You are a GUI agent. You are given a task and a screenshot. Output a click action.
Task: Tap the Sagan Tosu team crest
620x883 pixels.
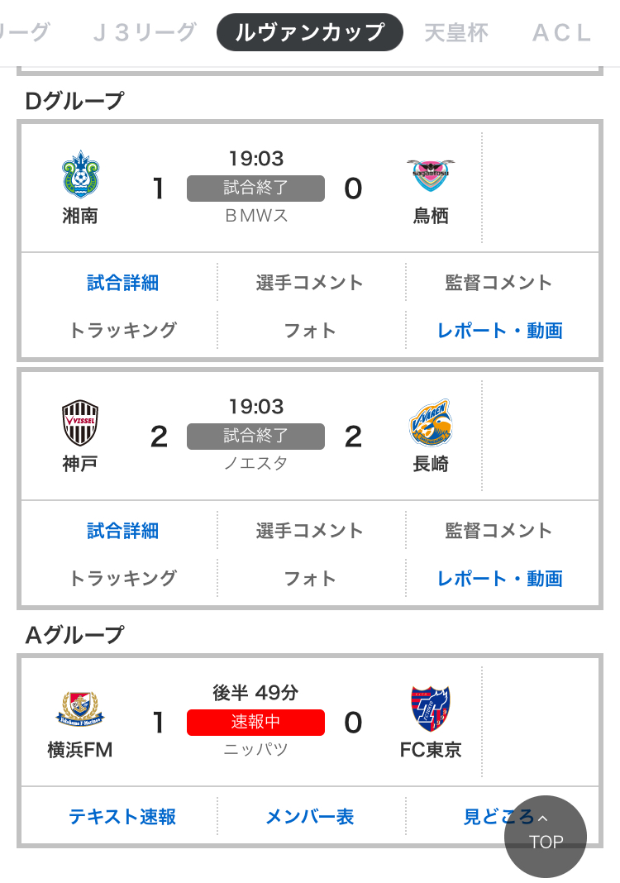(x=431, y=174)
